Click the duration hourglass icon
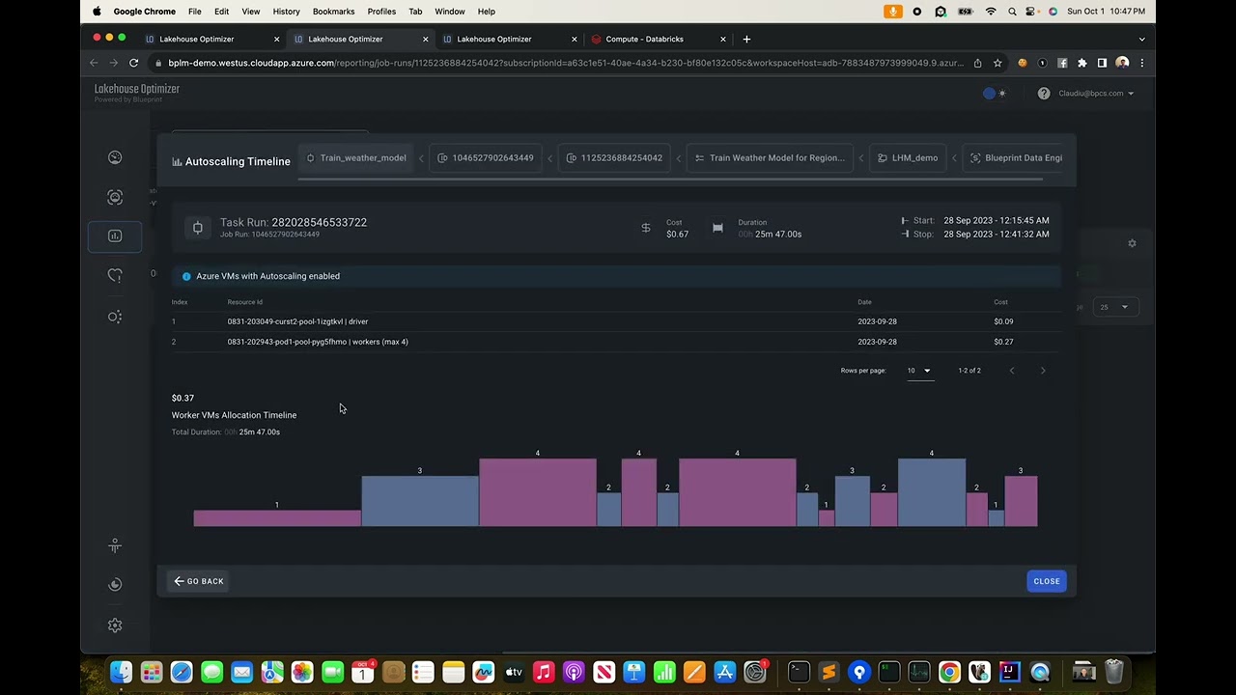The height and width of the screenshot is (695, 1236). (x=717, y=228)
